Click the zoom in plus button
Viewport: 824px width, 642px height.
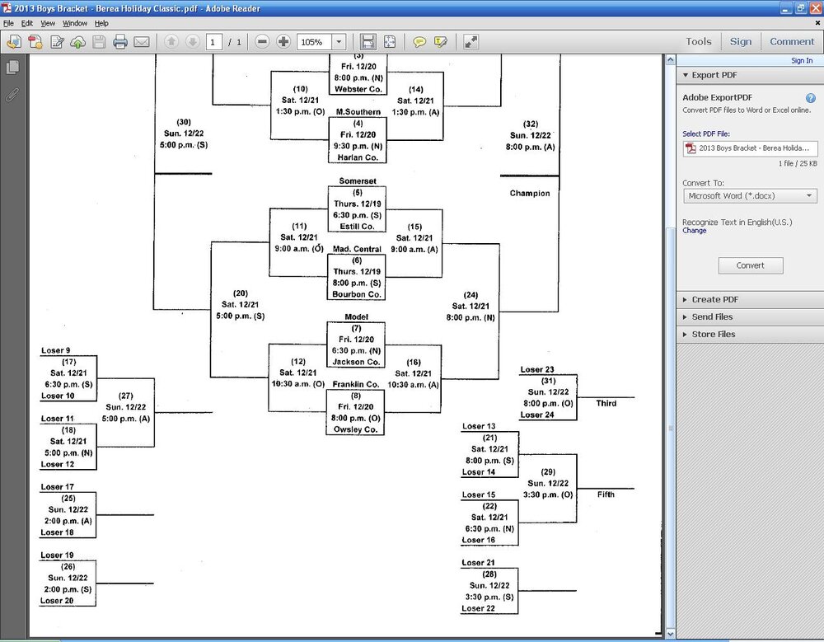pos(283,41)
